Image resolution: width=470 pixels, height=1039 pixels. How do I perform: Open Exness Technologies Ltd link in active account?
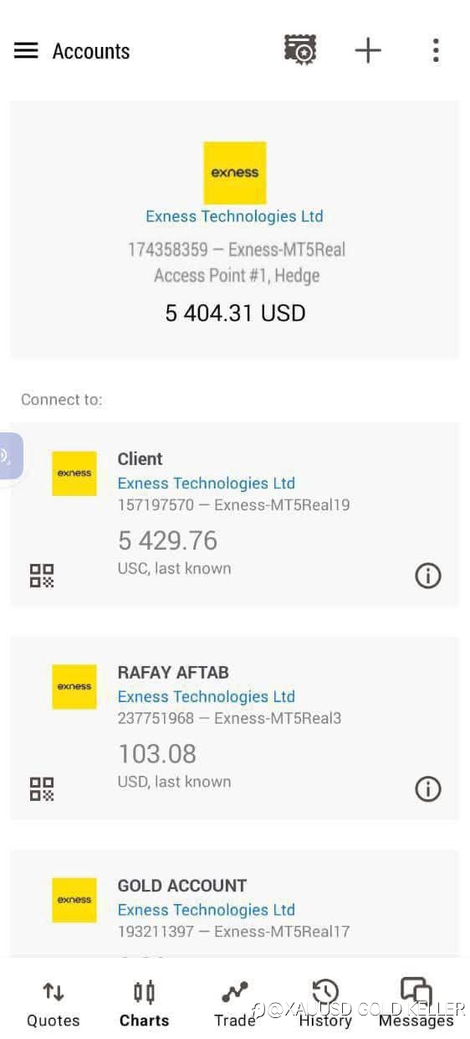(x=234, y=216)
